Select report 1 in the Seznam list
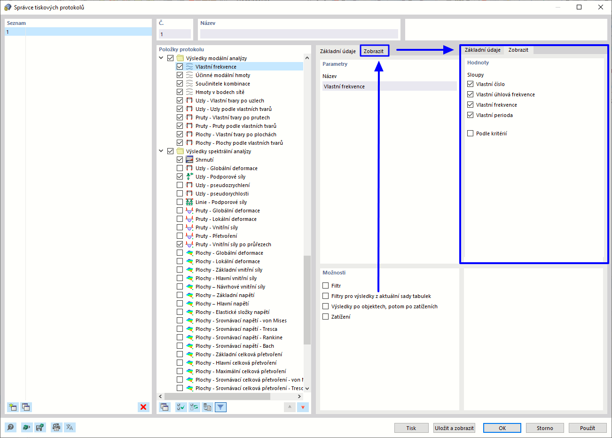This screenshot has height=438, width=612. click(x=78, y=32)
